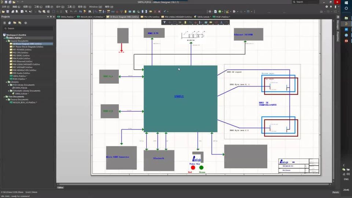Click the open document toolbar icon
This screenshot has height=198, width=352.
point(3,11)
